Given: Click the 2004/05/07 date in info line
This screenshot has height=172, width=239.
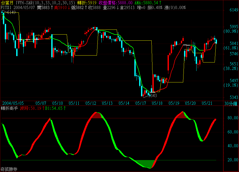Looking at the screenshot, I should coord(24,8).
